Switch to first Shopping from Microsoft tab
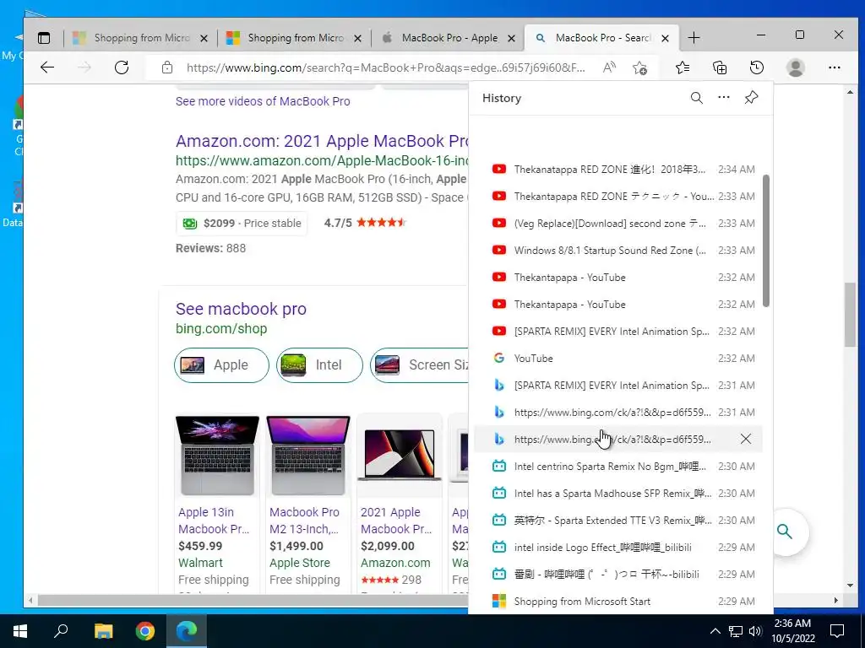The width and height of the screenshot is (865, 648). (141, 38)
